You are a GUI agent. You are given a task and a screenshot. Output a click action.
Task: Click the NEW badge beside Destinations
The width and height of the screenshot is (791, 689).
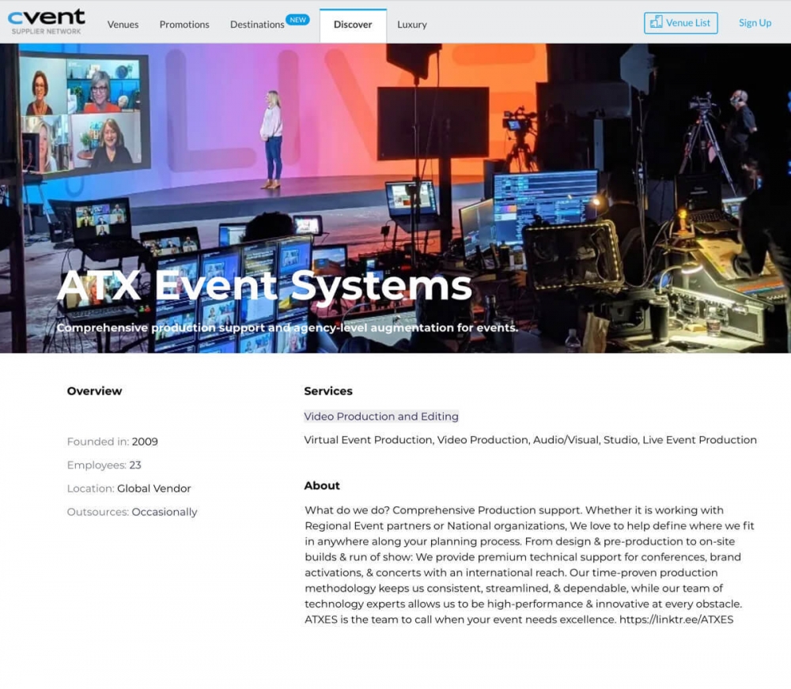tap(297, 20)
